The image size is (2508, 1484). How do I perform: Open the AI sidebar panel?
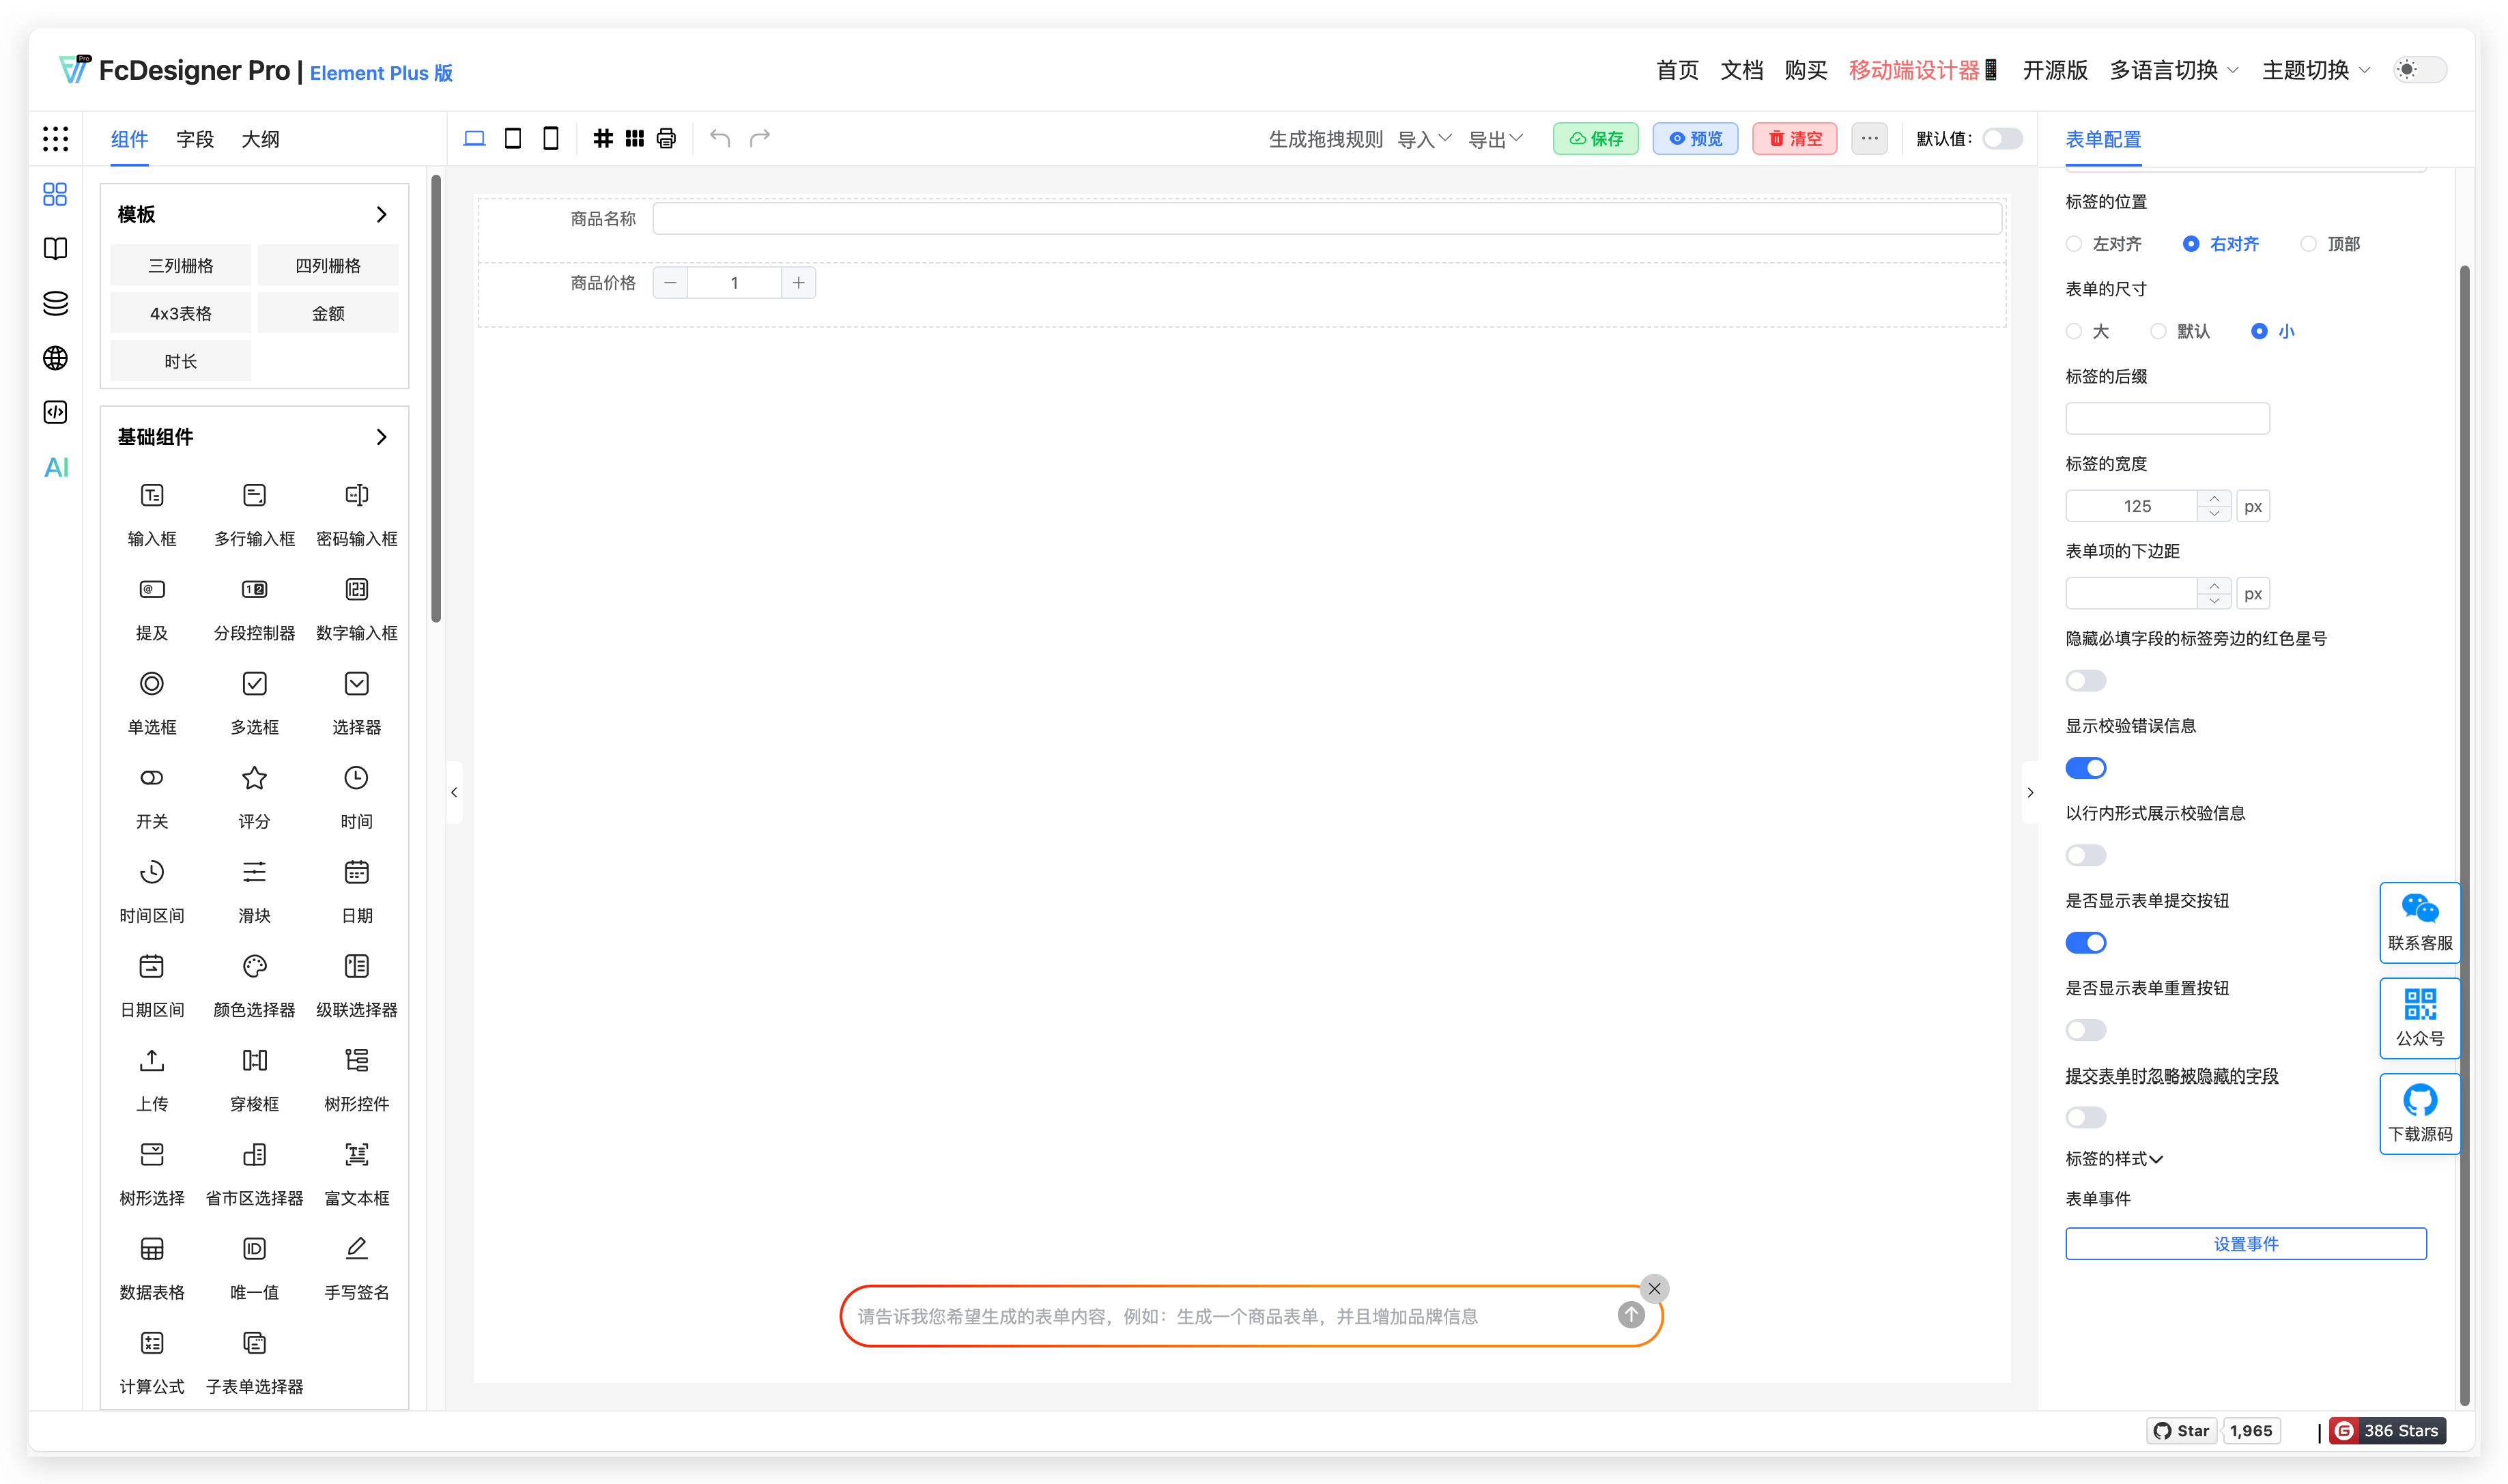[56, 467]
